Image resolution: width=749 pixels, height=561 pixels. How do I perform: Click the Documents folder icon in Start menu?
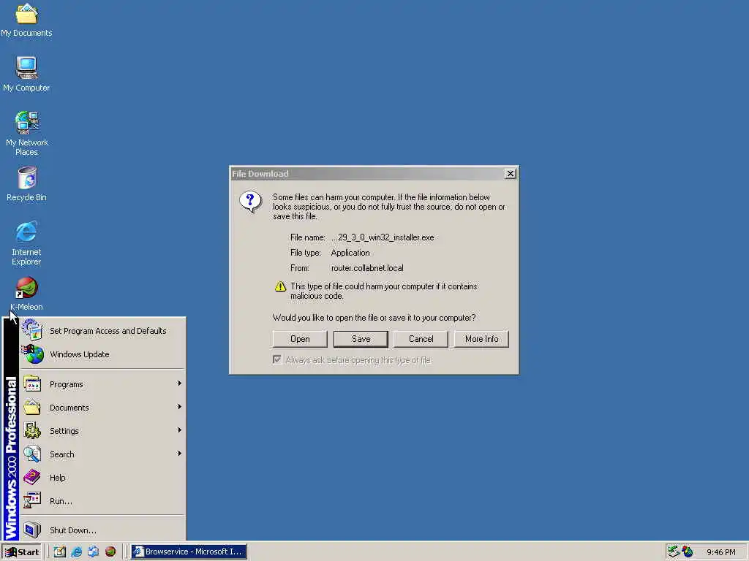[32, 407]
